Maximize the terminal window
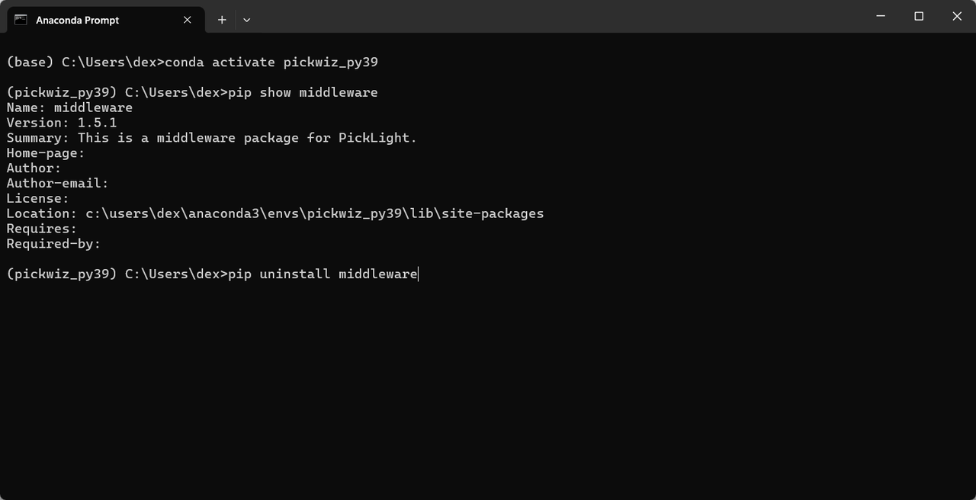Screen dimensions: 976x500 919,16
